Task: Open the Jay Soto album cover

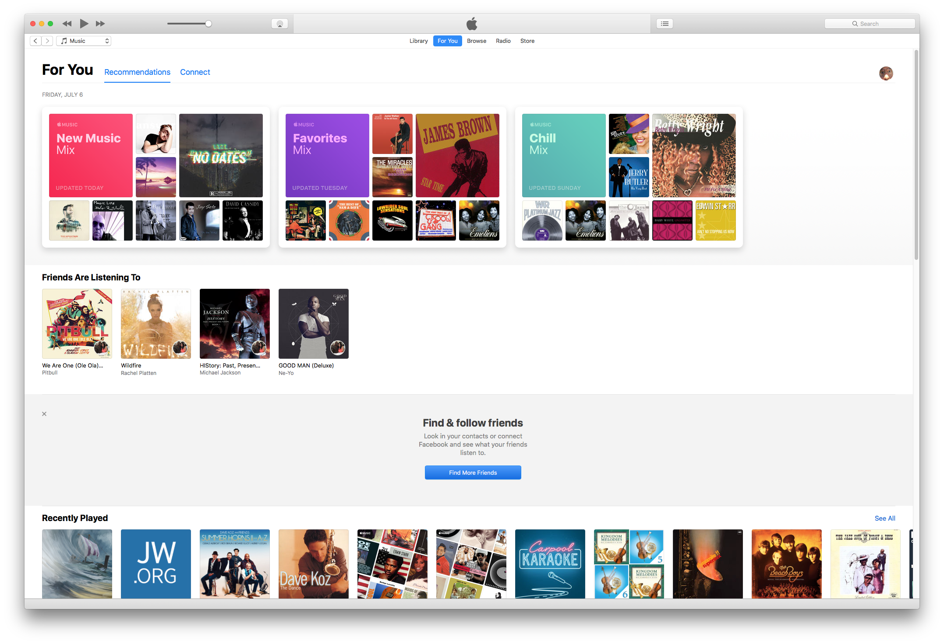Action: pyautogui.click(x=199, y=220)
